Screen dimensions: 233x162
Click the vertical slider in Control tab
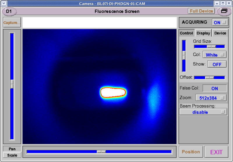(184, 56)
